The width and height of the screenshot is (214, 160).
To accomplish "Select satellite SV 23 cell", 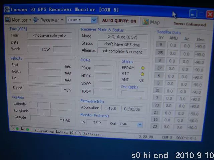I will (155, 126).
